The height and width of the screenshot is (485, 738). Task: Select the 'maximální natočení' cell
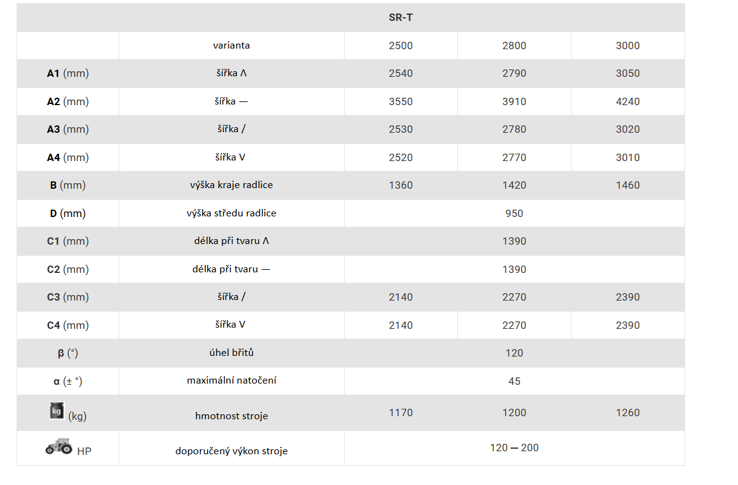click(232, 380)
